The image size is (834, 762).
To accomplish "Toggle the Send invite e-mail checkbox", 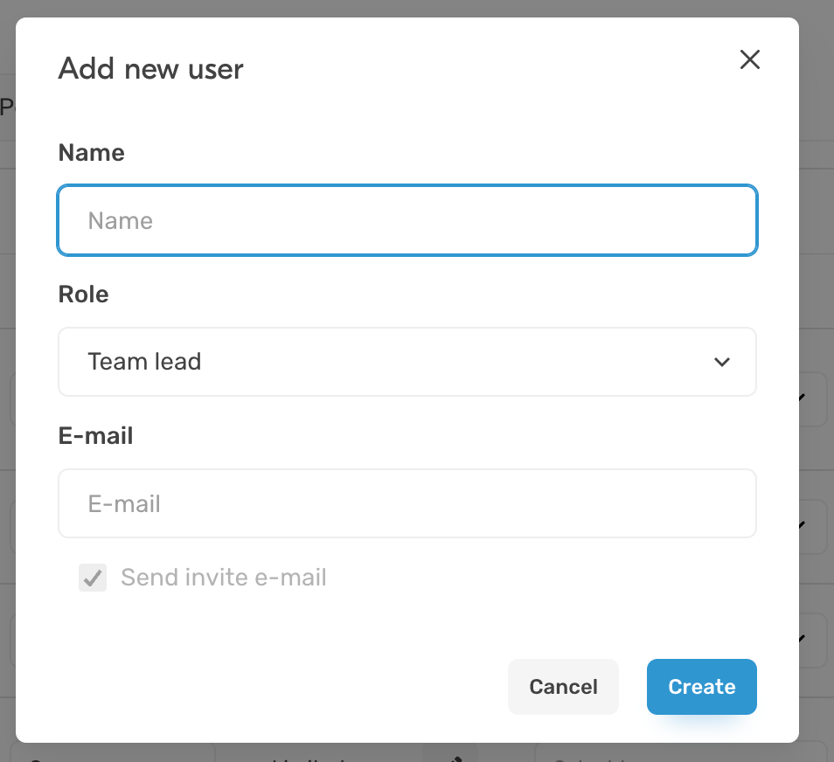I will [93, 578].
